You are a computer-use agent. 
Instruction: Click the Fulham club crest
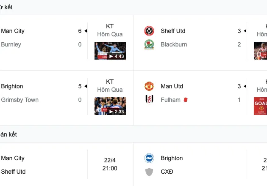point(149,100)
